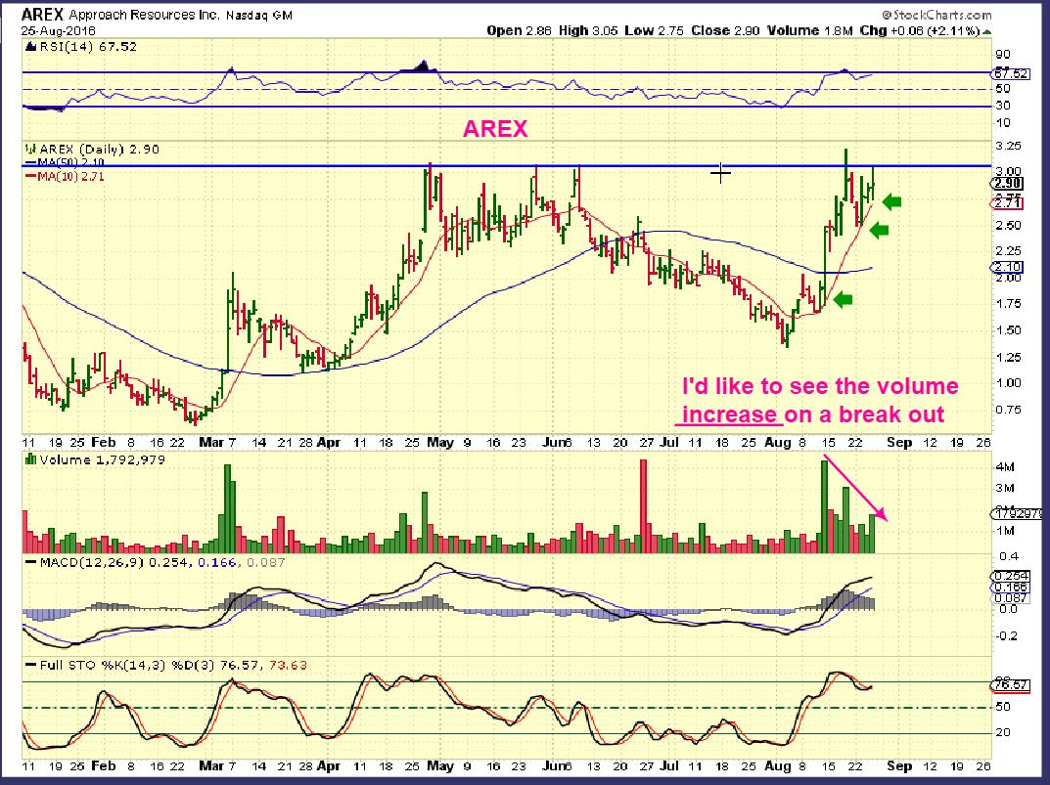Click the 'RSI(14) 67.52' indicator label
1050x785 pixels.
(x=88, y=47)
